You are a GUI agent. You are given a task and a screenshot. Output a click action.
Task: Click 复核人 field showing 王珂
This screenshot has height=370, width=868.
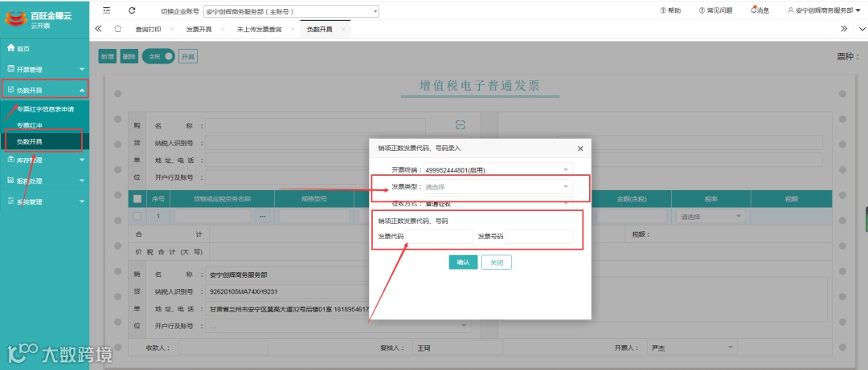pyautogui.click(x=458, y=348)
